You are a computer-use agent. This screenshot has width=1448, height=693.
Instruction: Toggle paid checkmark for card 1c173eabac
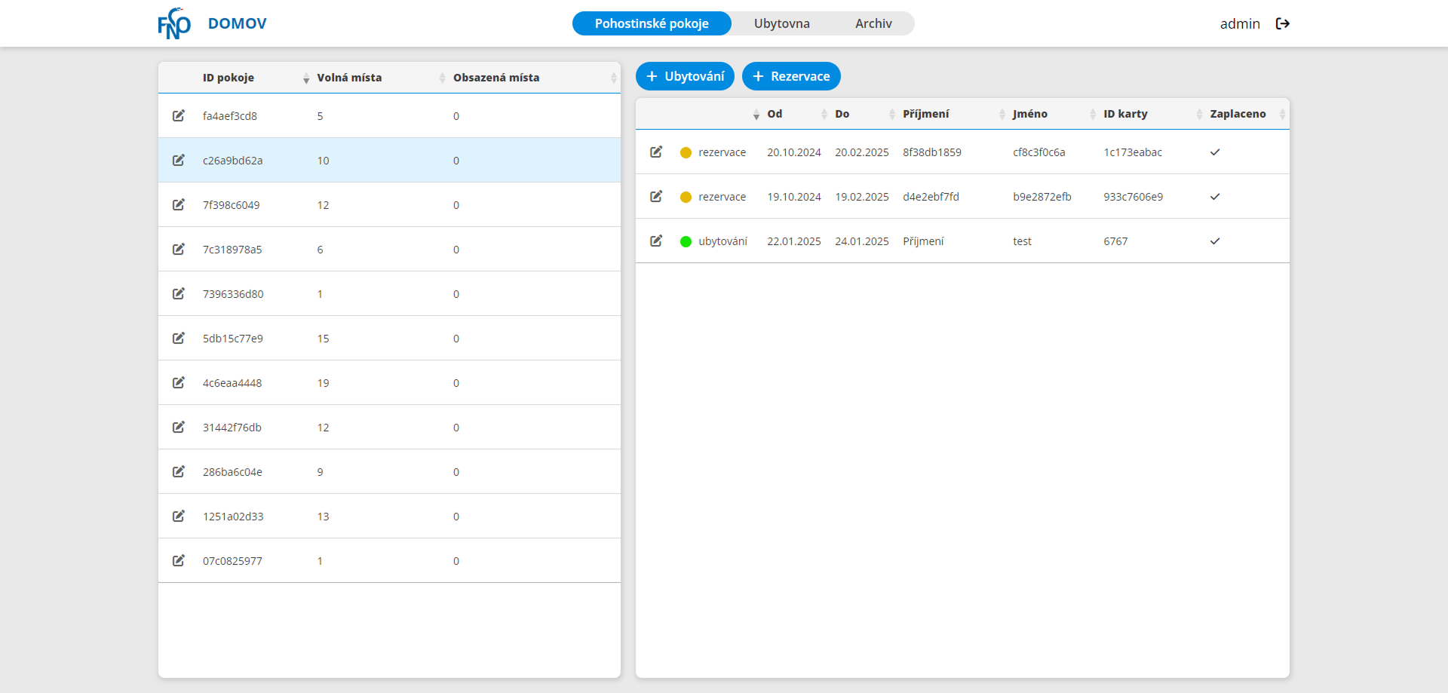1214,152
